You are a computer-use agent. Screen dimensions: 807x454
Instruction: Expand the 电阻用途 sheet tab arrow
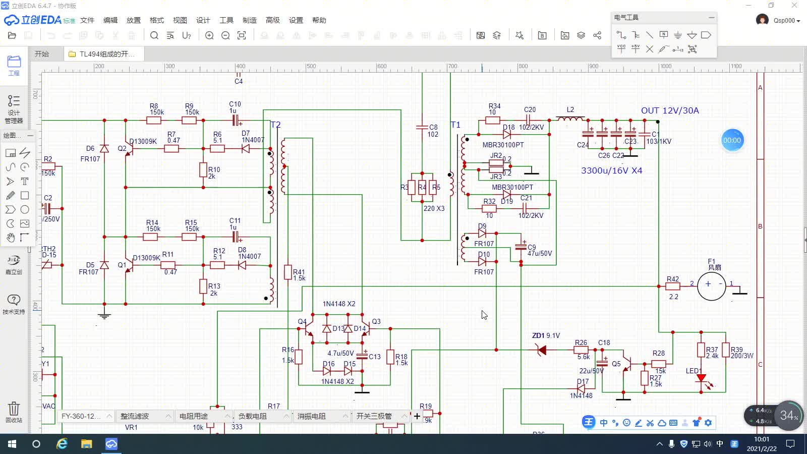click(x=227, y=416)
